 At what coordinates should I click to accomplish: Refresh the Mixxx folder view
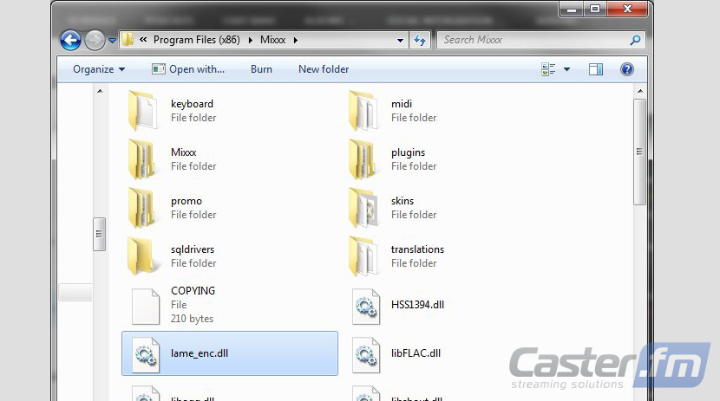(420, 41)
